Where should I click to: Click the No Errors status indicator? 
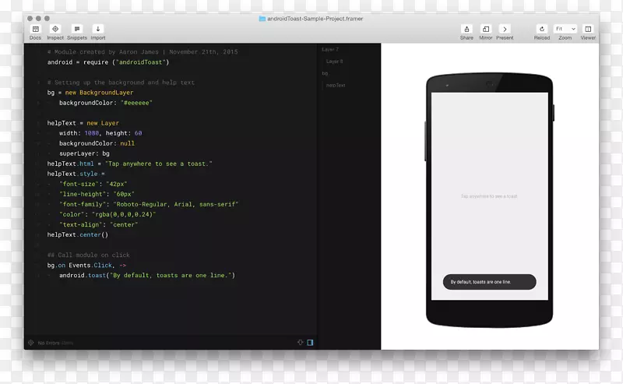click(x=51, y=343)
